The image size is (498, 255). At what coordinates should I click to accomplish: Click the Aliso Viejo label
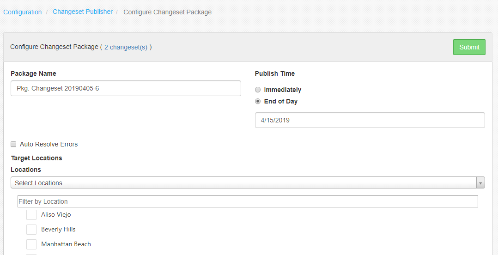[56, 215]
